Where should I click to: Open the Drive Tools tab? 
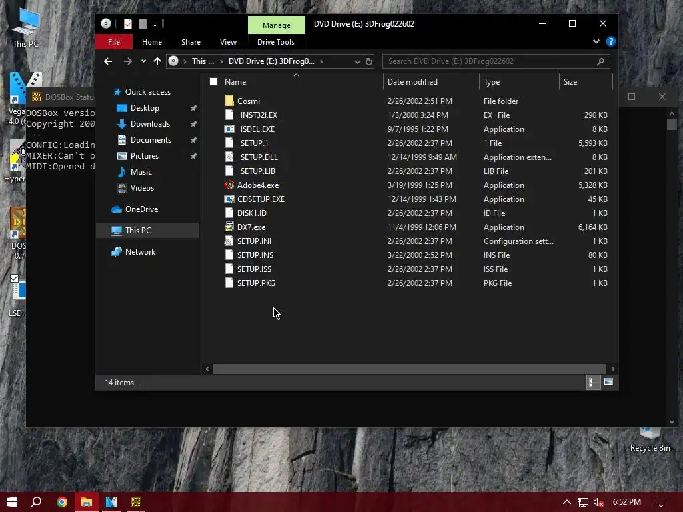[x=275, y=42]
